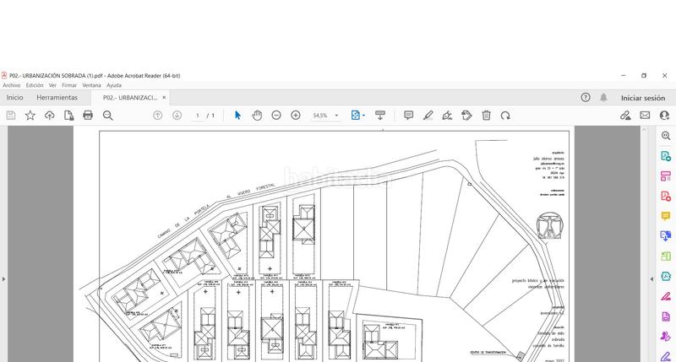Click the print icon in toolbar

pos(88,115)
